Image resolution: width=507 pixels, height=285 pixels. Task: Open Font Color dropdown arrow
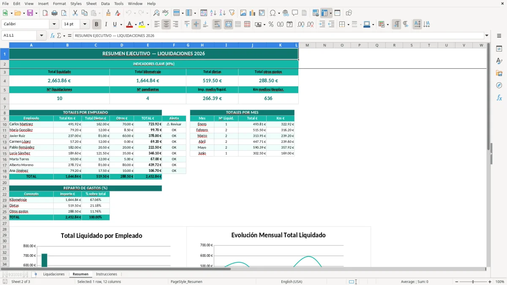pyautogui.click(x=135, y=24)
